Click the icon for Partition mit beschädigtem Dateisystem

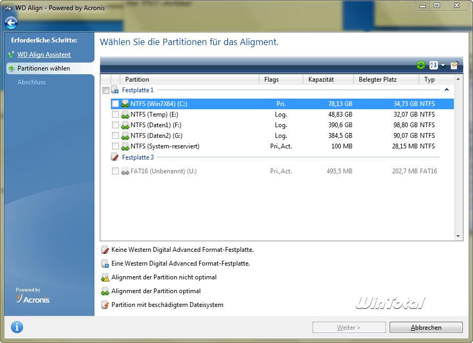[105, 305]
